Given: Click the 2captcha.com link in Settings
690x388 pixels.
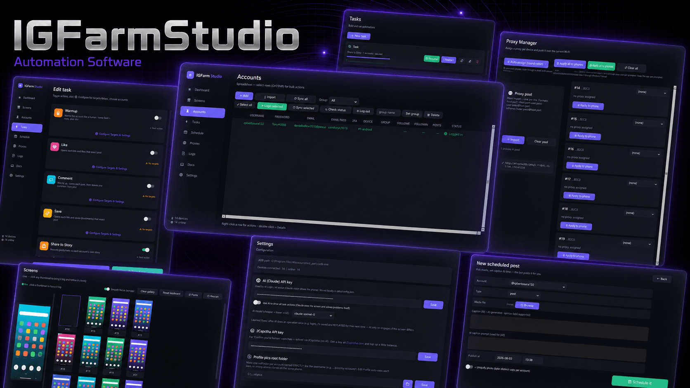Looking at the screenshot, I should (x=355, y=343).
